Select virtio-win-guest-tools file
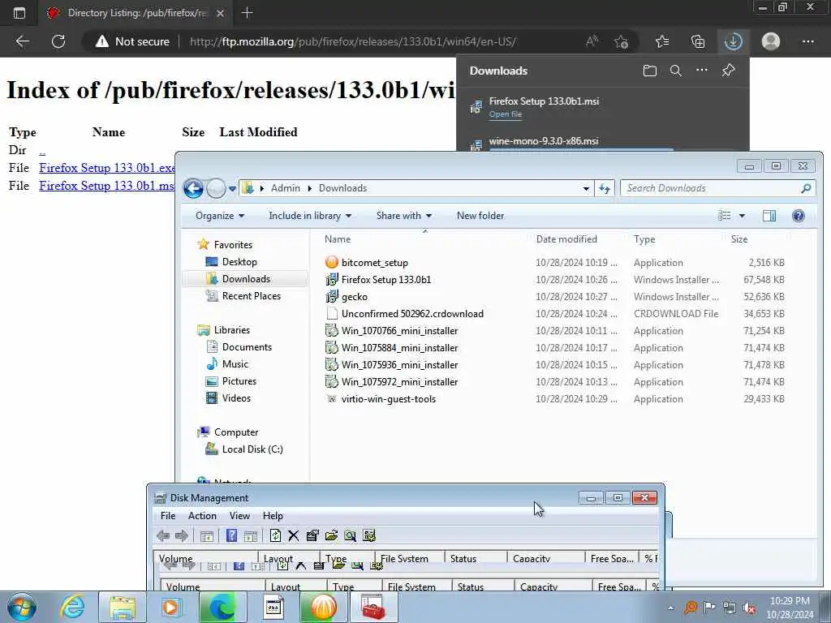Viewport: 831px width, 623px height. point(389,399)
